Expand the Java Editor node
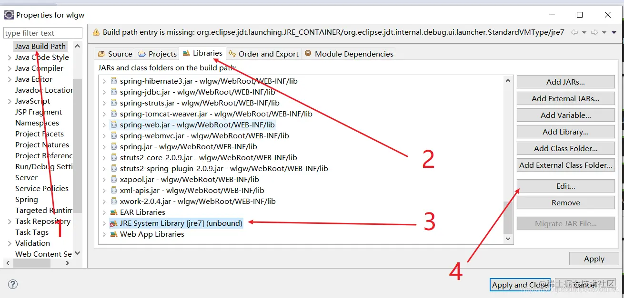624x298 pixels. [10, 79]
